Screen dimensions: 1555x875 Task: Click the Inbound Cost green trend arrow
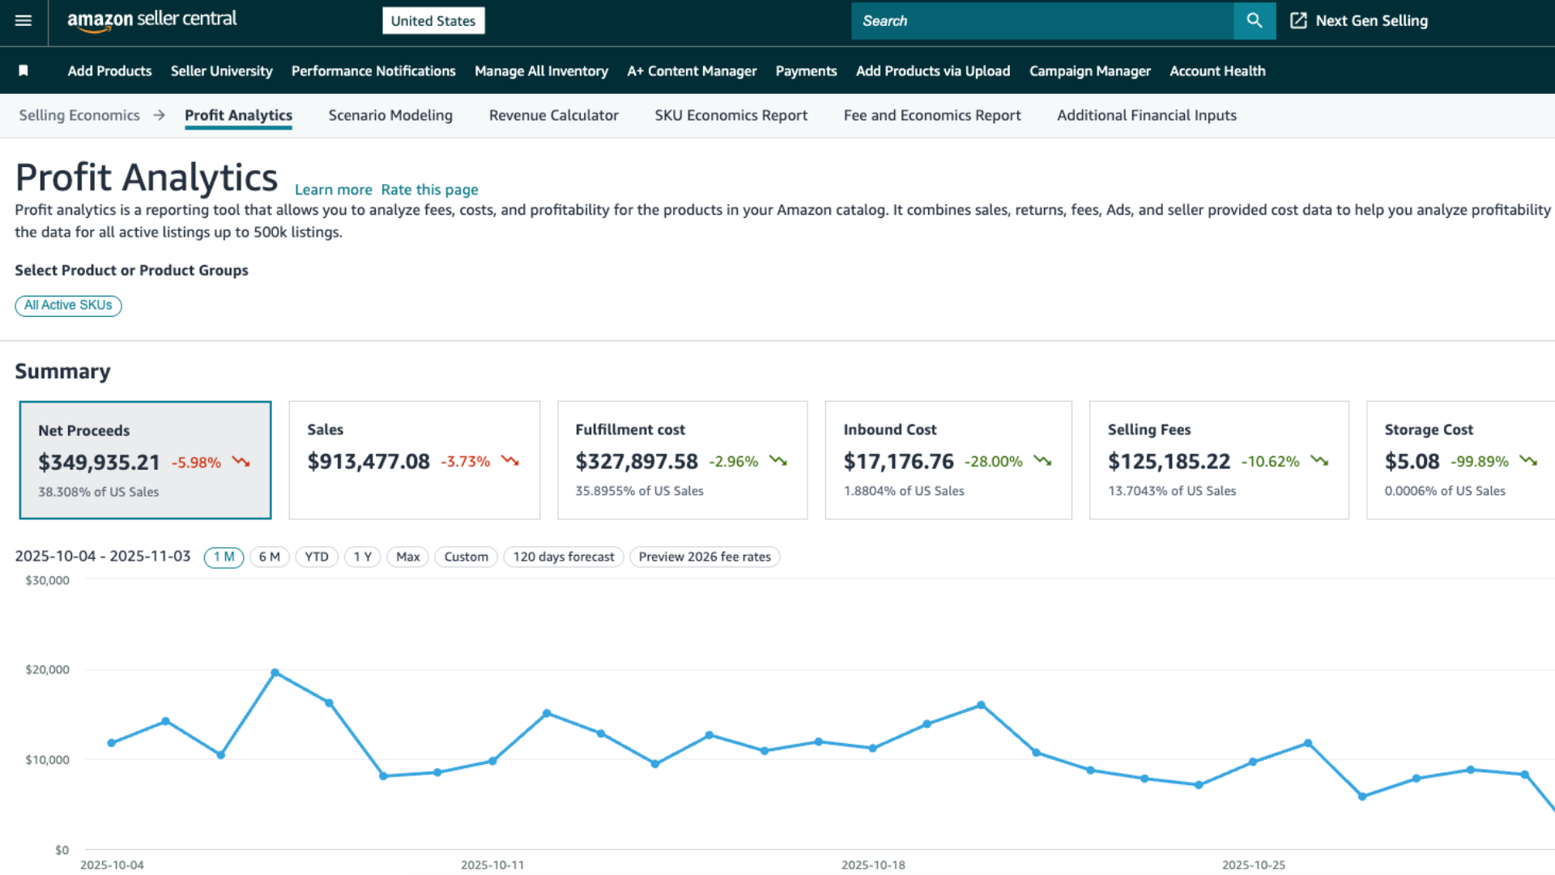click(1042, 461)
